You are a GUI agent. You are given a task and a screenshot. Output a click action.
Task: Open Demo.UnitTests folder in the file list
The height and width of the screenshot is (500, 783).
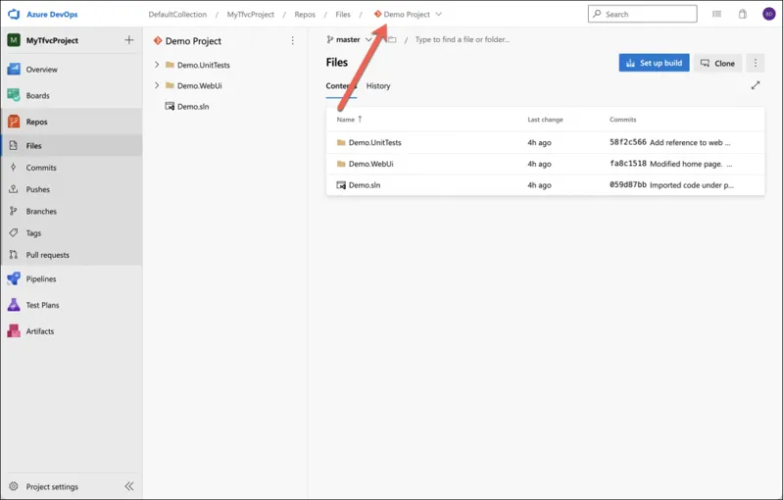[x=374, y=142]
